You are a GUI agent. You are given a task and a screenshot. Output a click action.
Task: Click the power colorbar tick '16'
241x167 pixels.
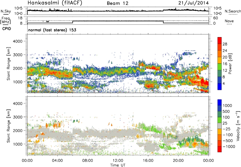tap(225, 64)
